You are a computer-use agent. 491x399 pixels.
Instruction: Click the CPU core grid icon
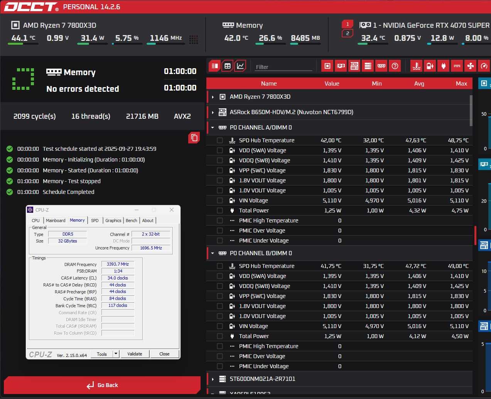[194, 39]
